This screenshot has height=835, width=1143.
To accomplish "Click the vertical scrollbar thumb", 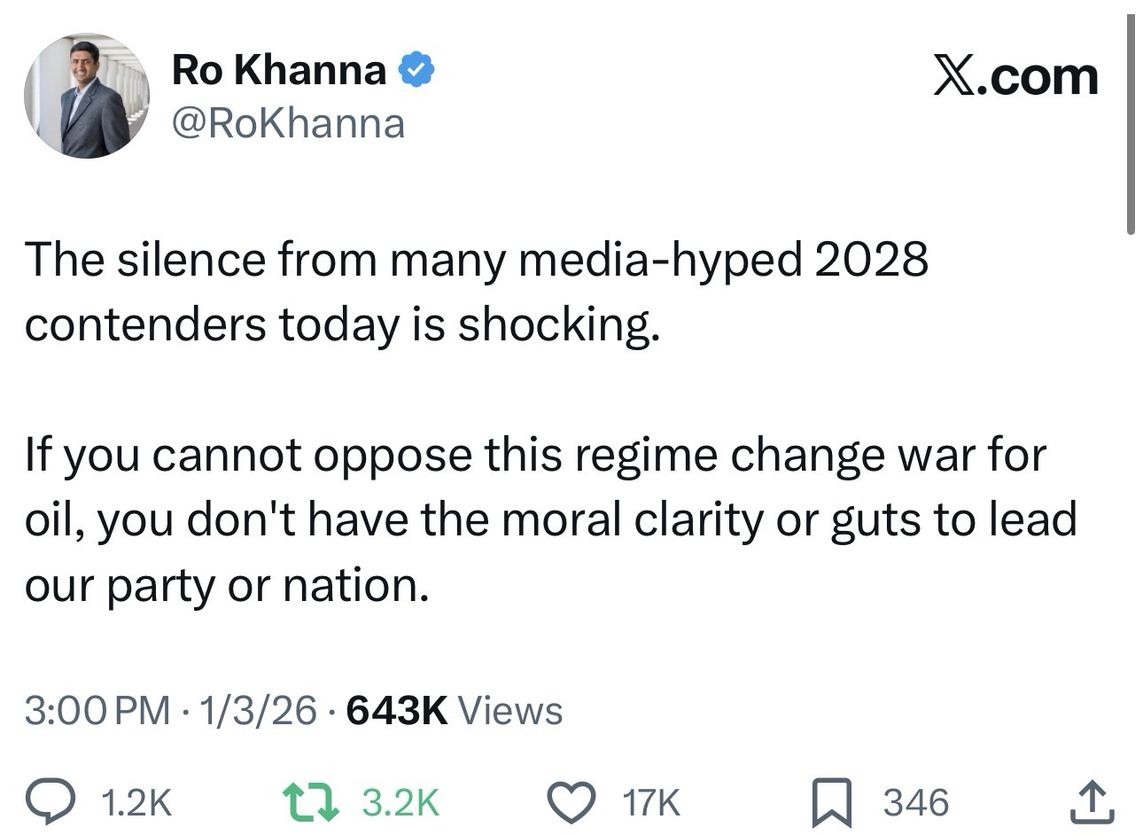I will pos(1131,124).
